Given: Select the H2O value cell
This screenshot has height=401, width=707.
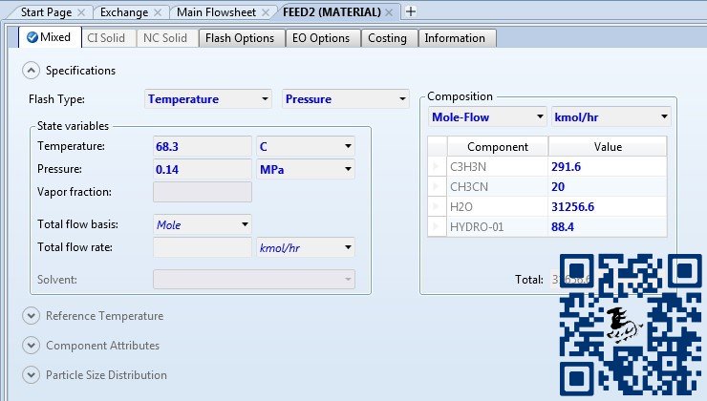Looking at the screenshot, I should pyautogui.click(x=607, y=206).
